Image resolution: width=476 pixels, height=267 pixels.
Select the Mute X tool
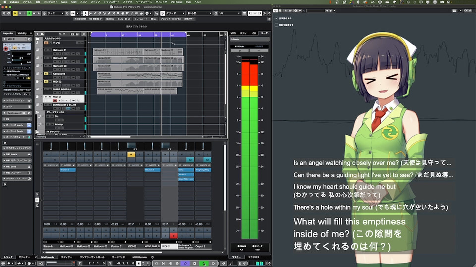114,14
